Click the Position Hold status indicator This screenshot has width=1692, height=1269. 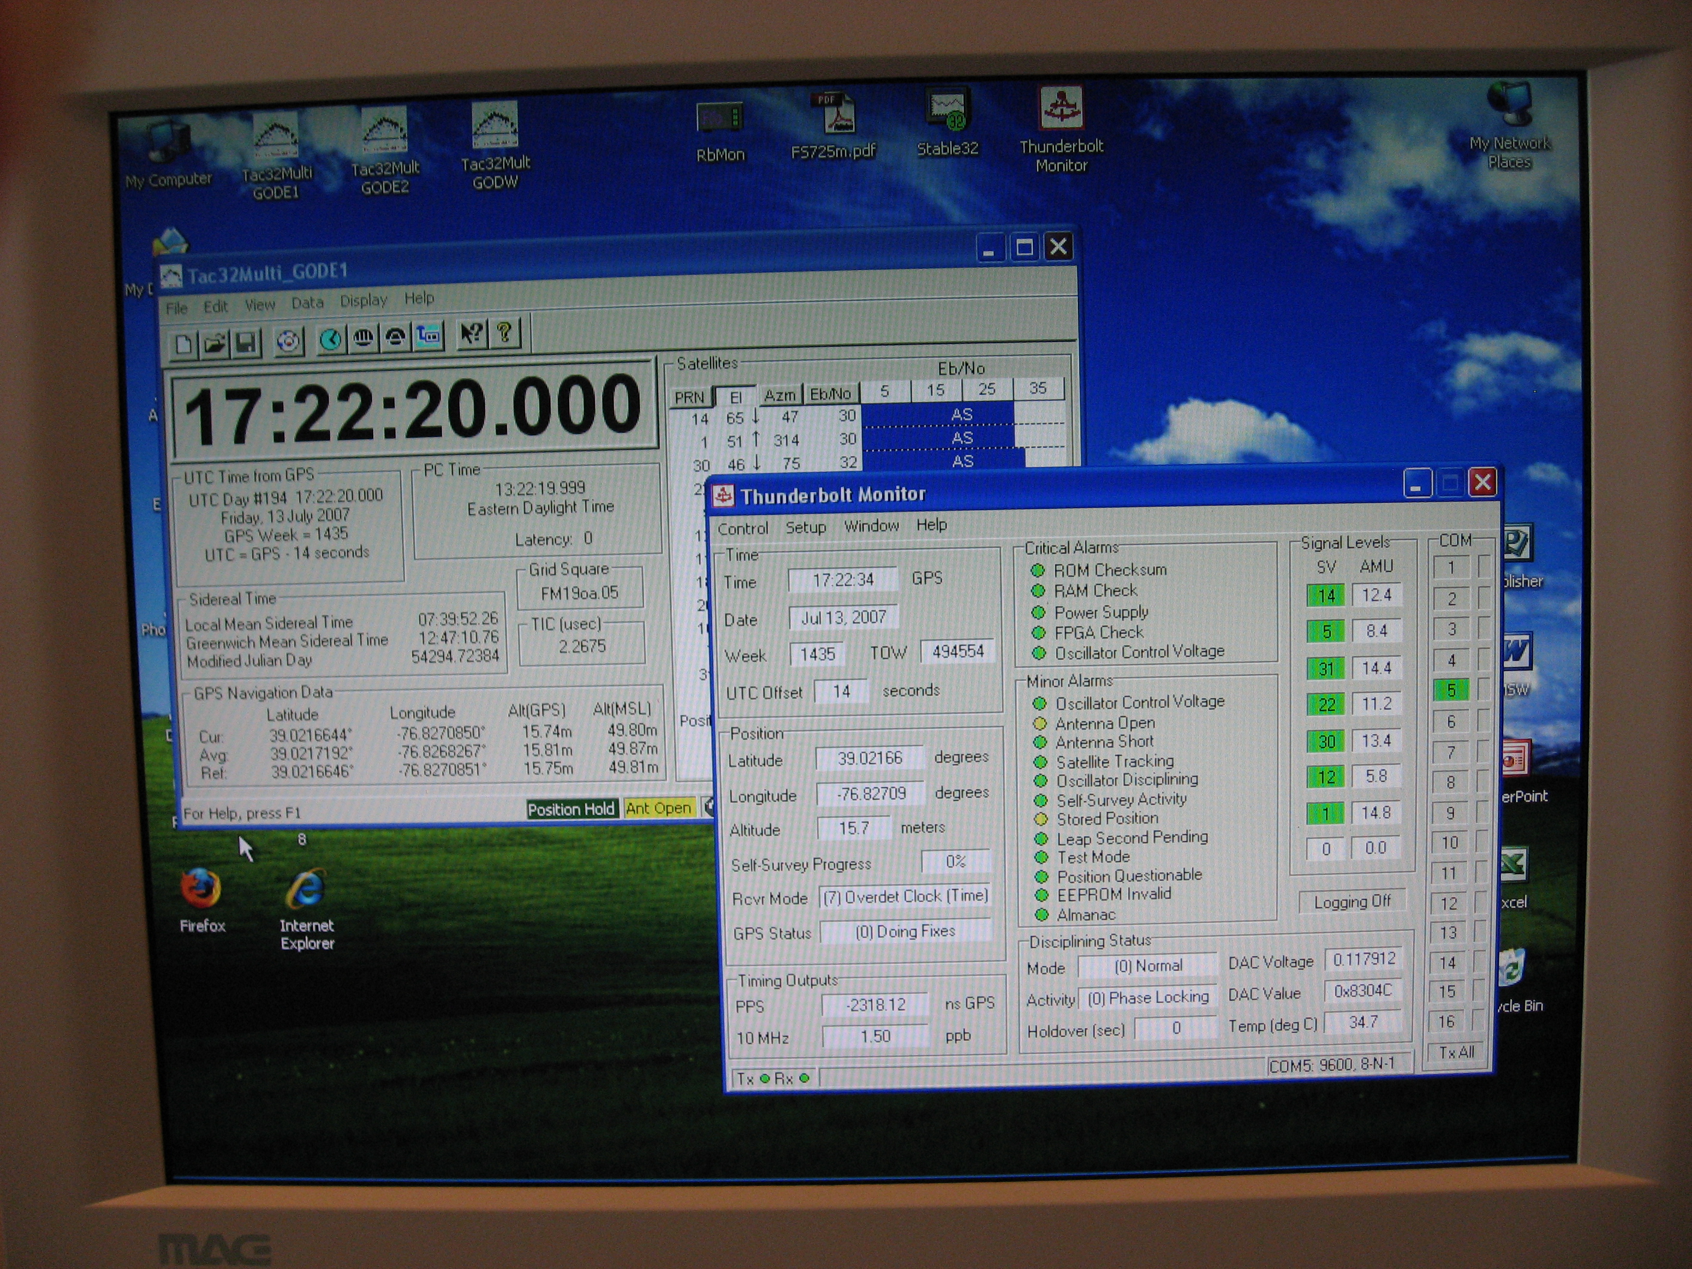point(571,809)
